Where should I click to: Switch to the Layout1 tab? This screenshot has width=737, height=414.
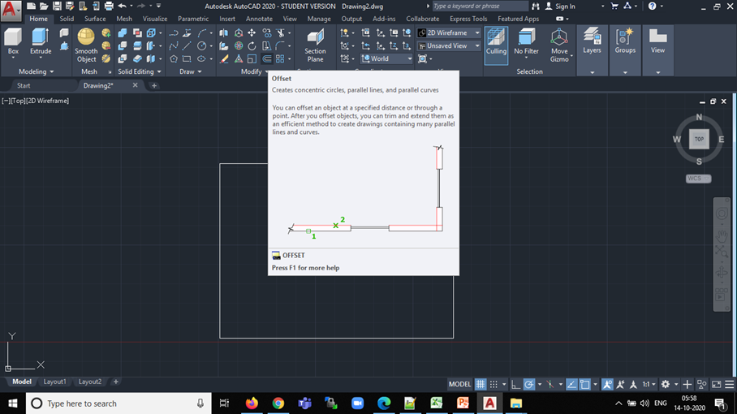[x=54, y=382]
